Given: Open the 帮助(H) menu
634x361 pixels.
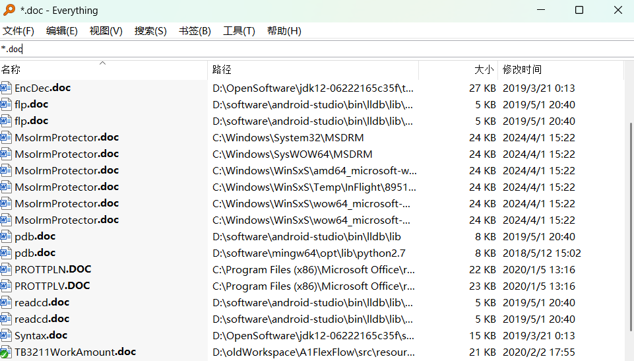Looking at the screenshot, I should point(284,31).
